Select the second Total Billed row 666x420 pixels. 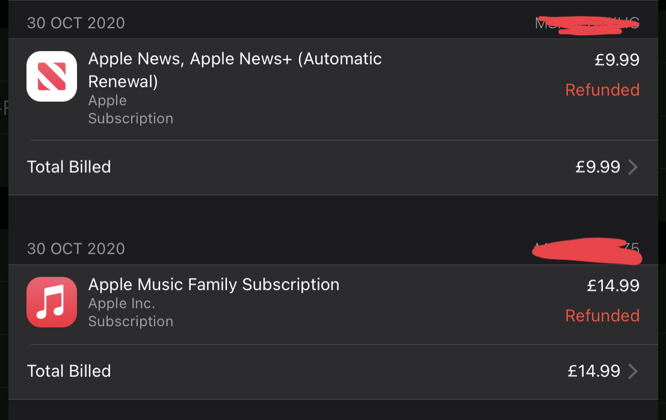pyautogui.click(x=333, y=372)
